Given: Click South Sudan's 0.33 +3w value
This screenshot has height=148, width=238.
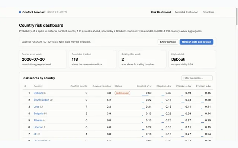Looking at the screenshot, I should pos(188,100).
